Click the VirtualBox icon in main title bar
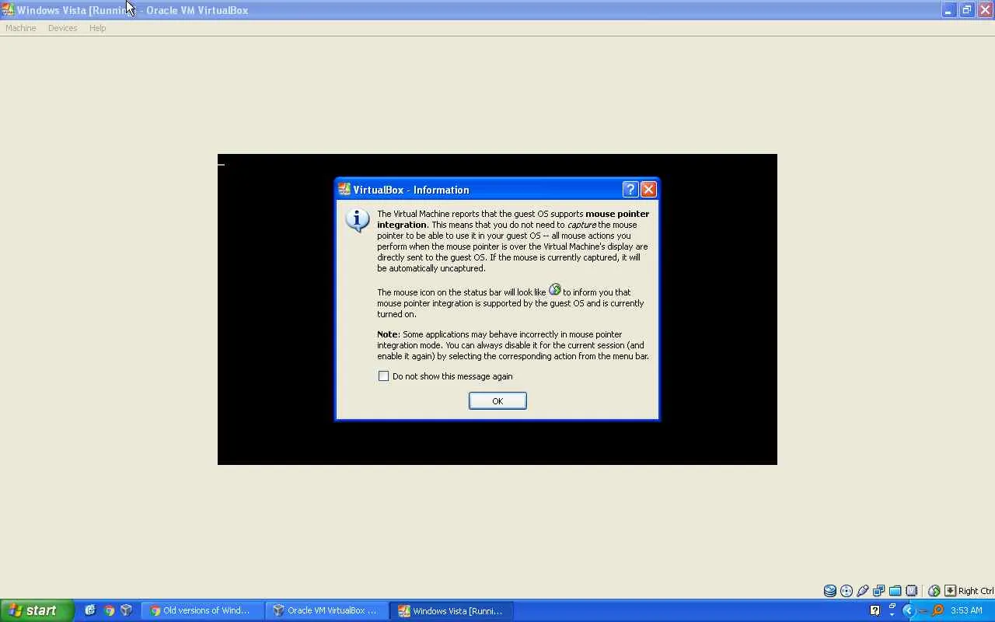Screen dimensions: 995x622 8,10
